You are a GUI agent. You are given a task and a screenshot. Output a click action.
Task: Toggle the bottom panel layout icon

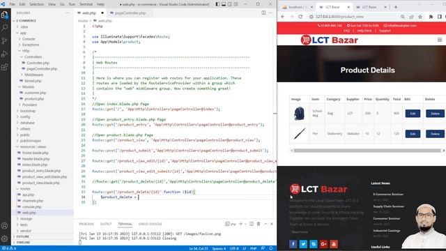(x=224, y=4)
